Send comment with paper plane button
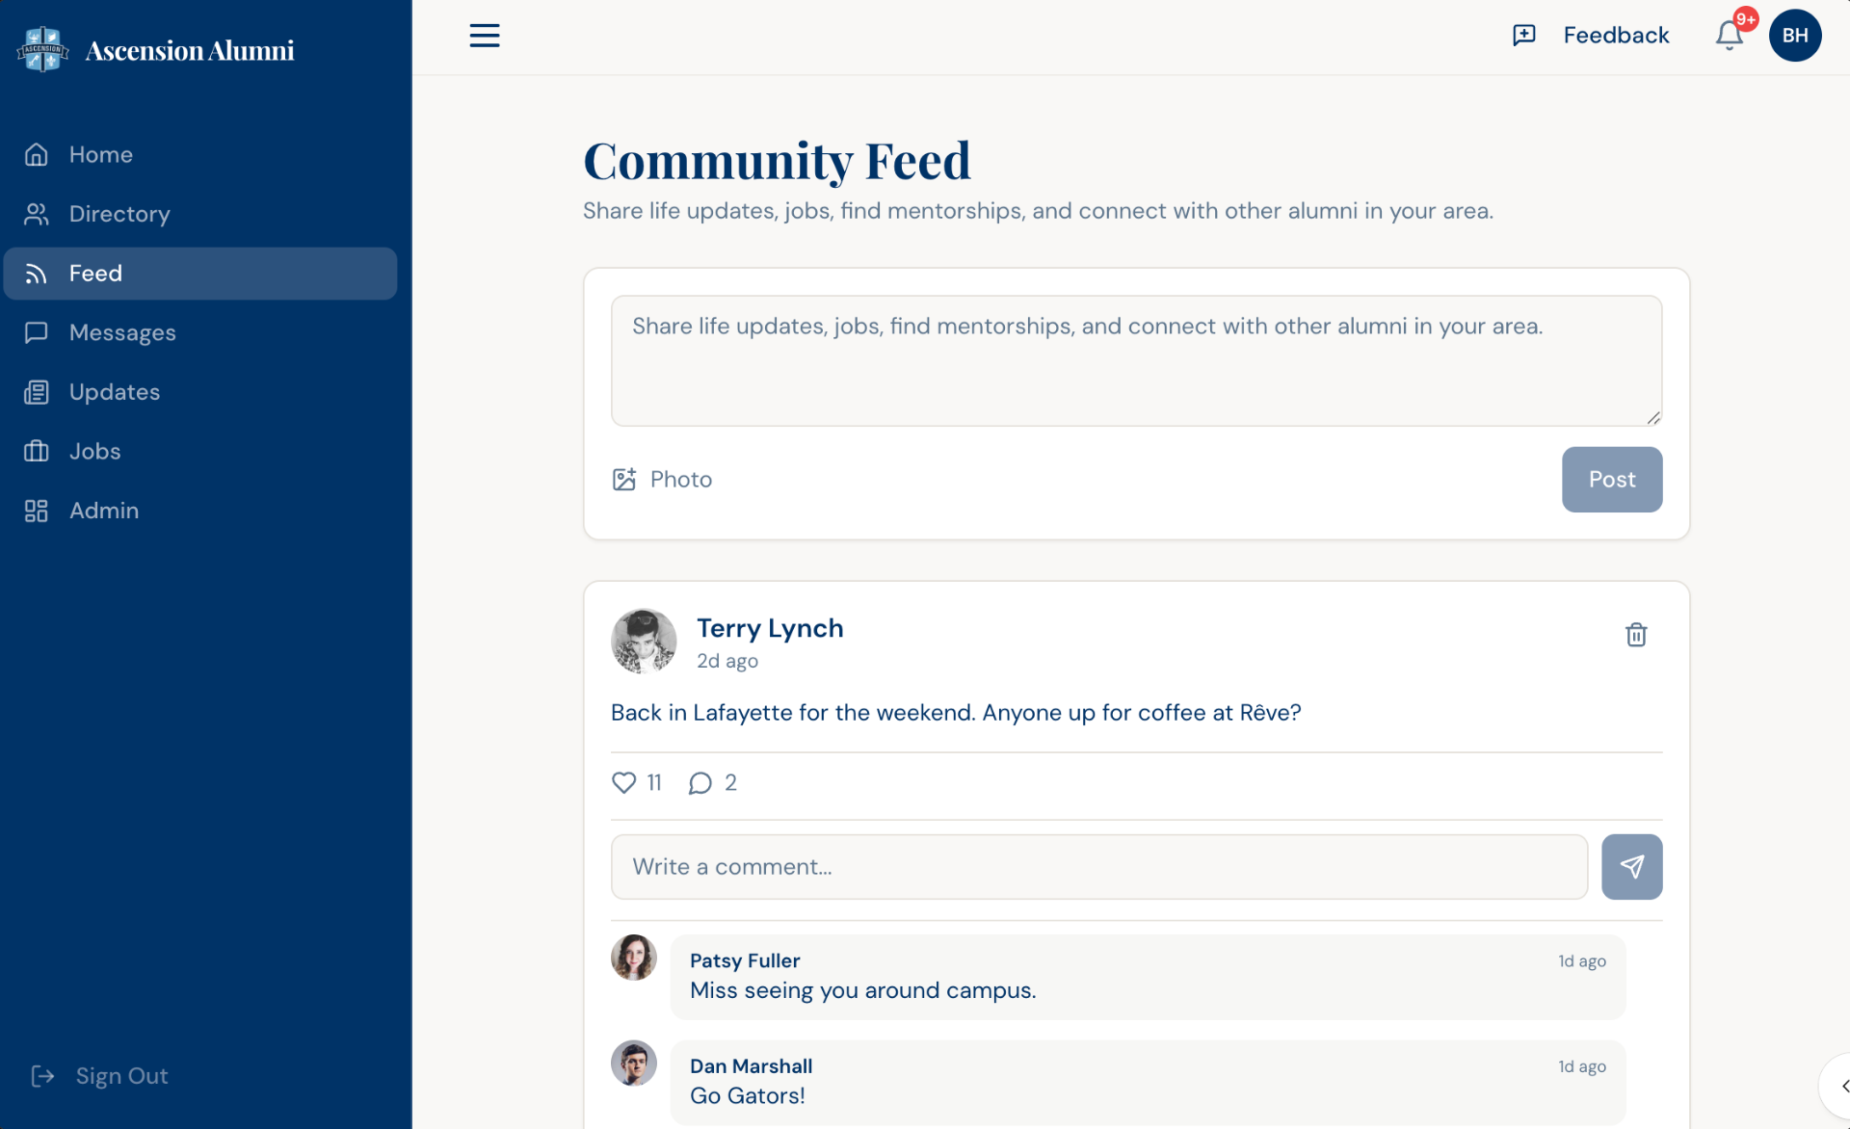 click(1631, 867)
